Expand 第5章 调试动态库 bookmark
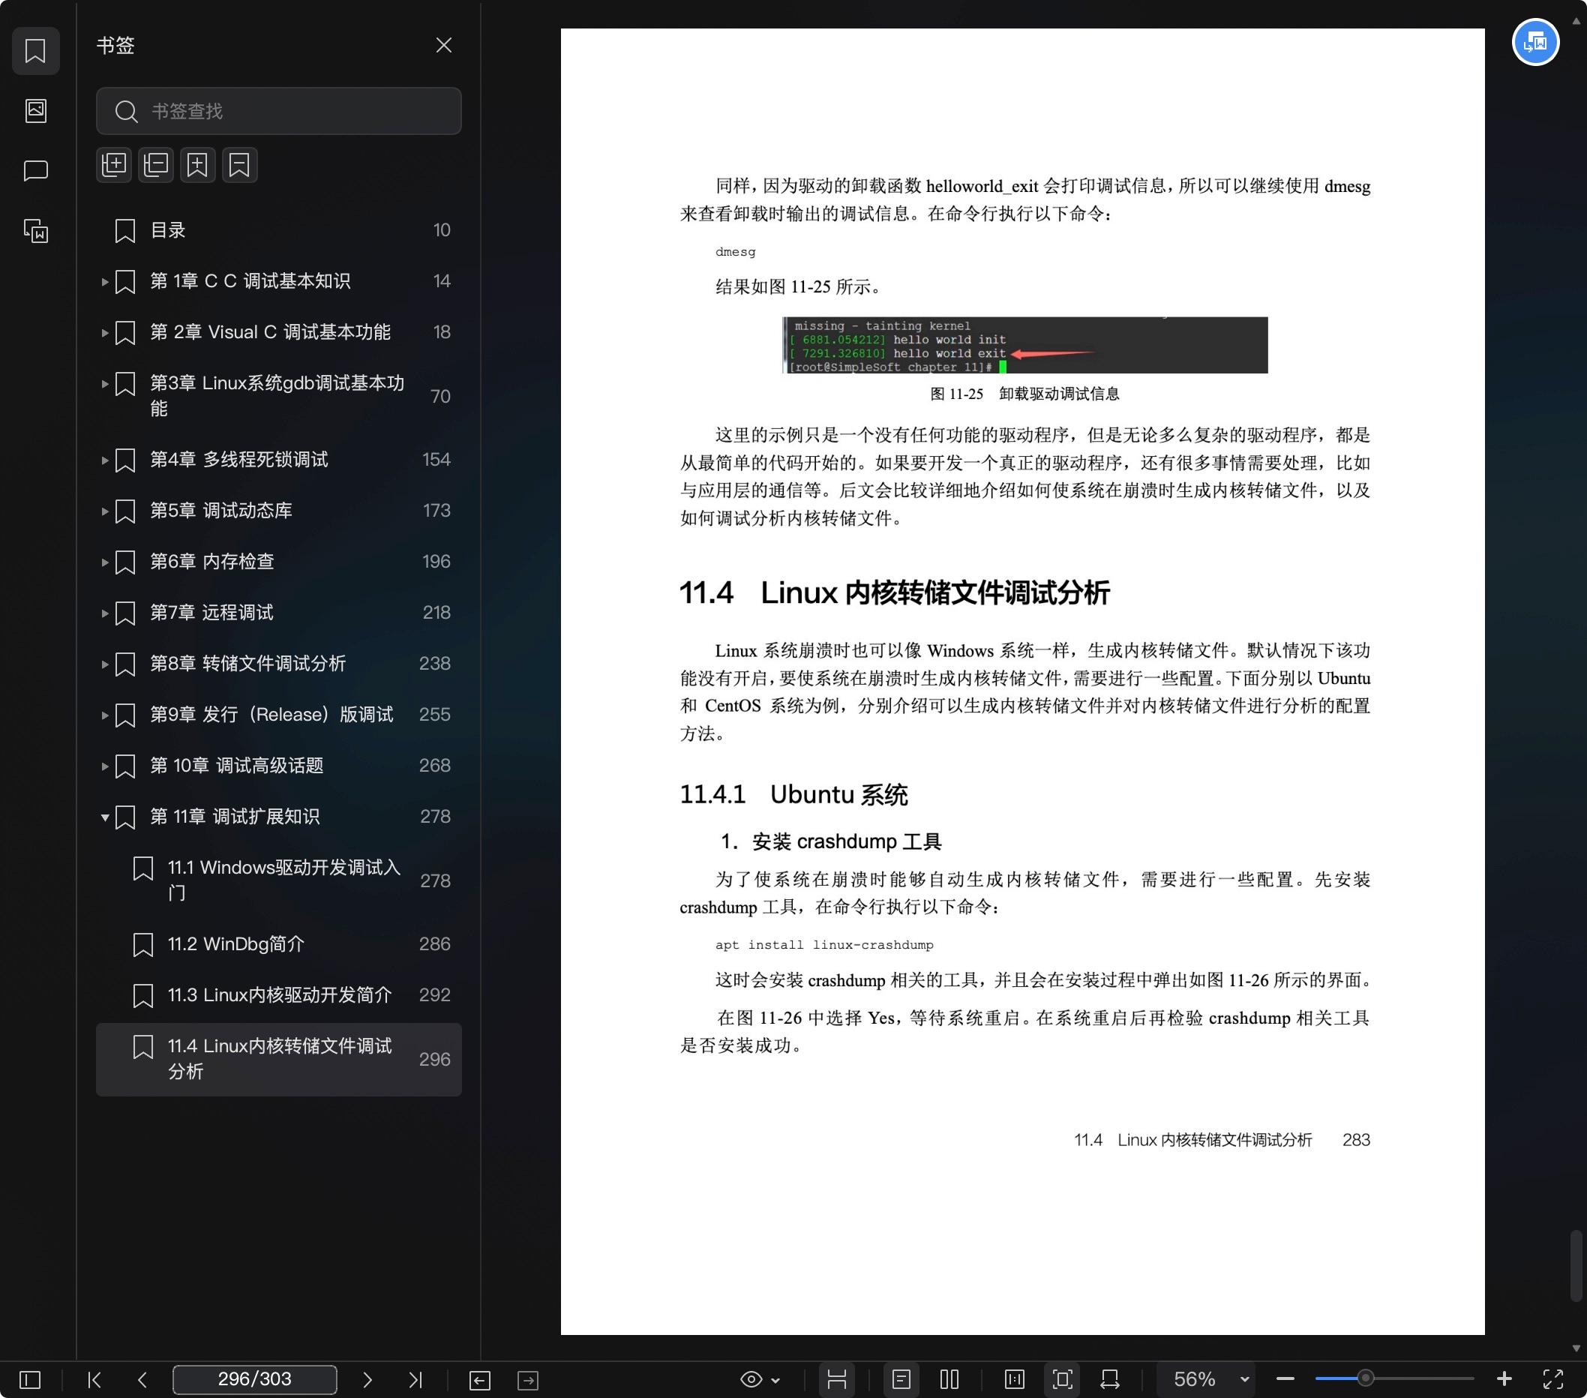 click(104, 511)
